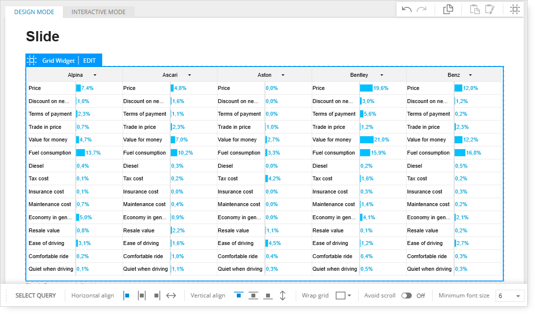
Task: Click the Alpina column header
Action: [x=75, y=75]
